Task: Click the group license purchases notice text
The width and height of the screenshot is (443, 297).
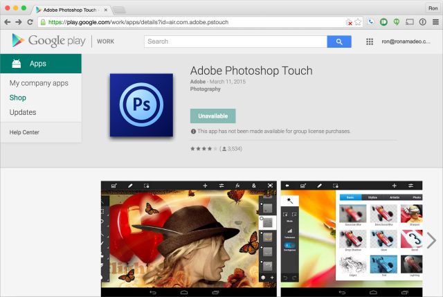Action: [274, 131]
